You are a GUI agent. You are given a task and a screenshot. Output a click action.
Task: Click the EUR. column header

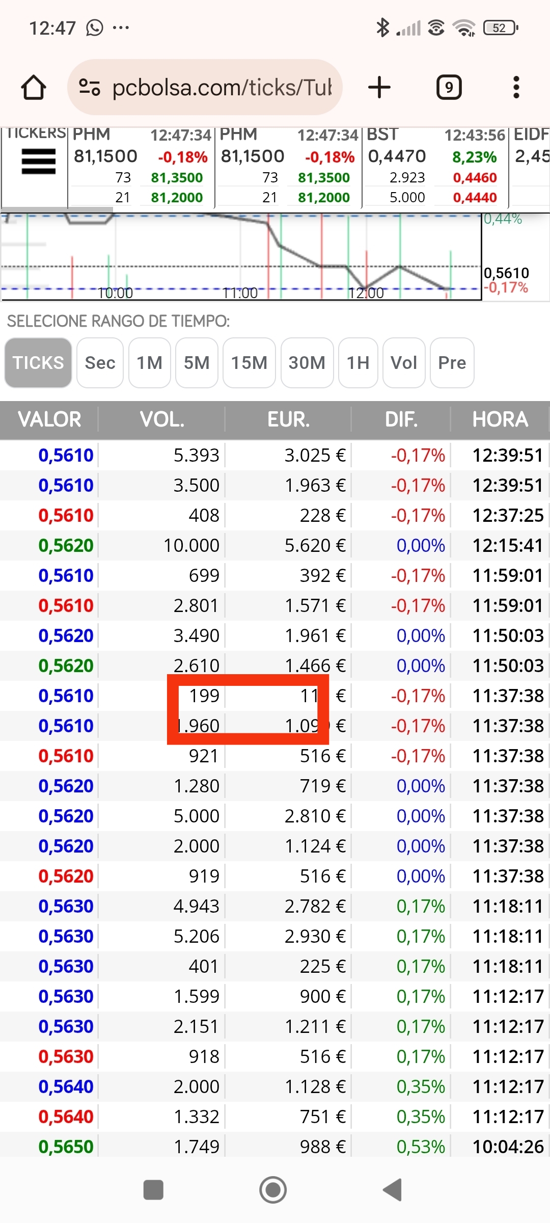pyautogui.click(x=288, y=419)
